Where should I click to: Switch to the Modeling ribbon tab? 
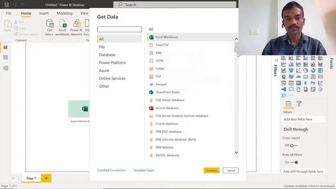coord(65,13)
